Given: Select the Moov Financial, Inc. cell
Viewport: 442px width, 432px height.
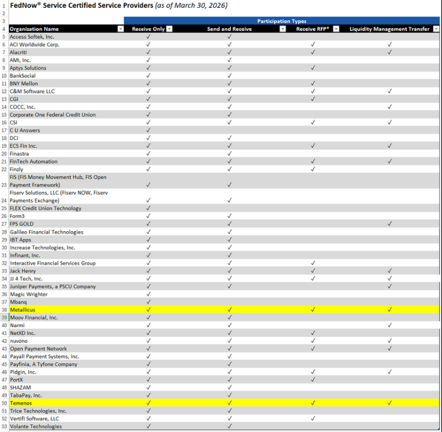Looking at the screenshot, I should (67, 318).
